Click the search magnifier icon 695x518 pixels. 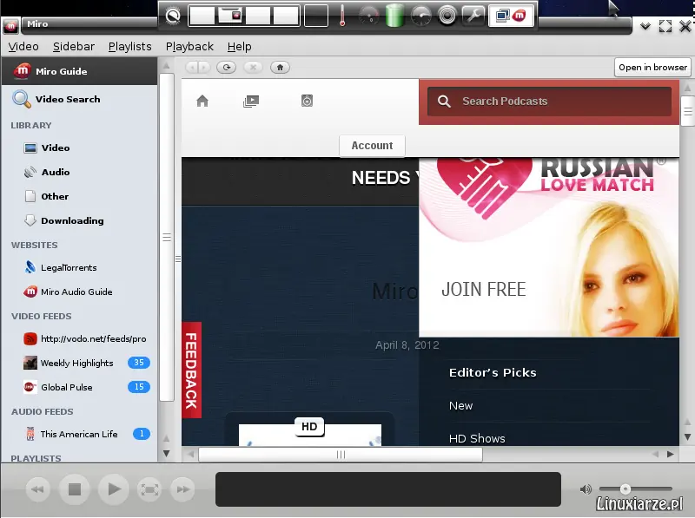pyautogui.click(x=444, y=102)
